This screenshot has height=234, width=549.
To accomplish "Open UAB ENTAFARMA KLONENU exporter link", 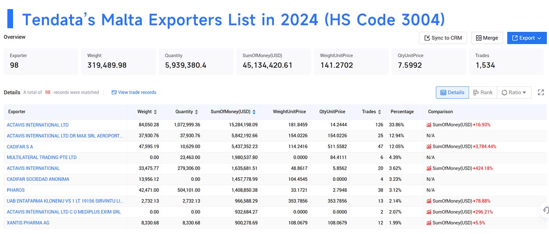I will click(65, 201).
